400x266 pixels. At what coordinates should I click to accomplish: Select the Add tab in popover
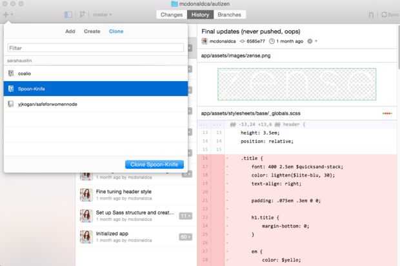(x=70, y=32)
